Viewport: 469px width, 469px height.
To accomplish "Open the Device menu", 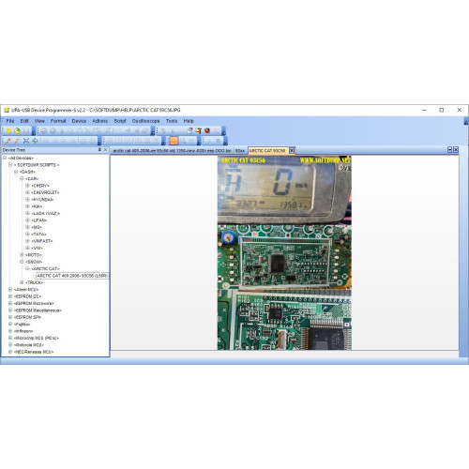I will [x=79, y=121].
